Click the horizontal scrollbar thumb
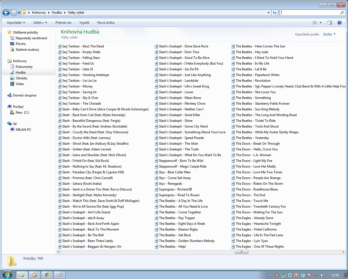 pos(241,252)
